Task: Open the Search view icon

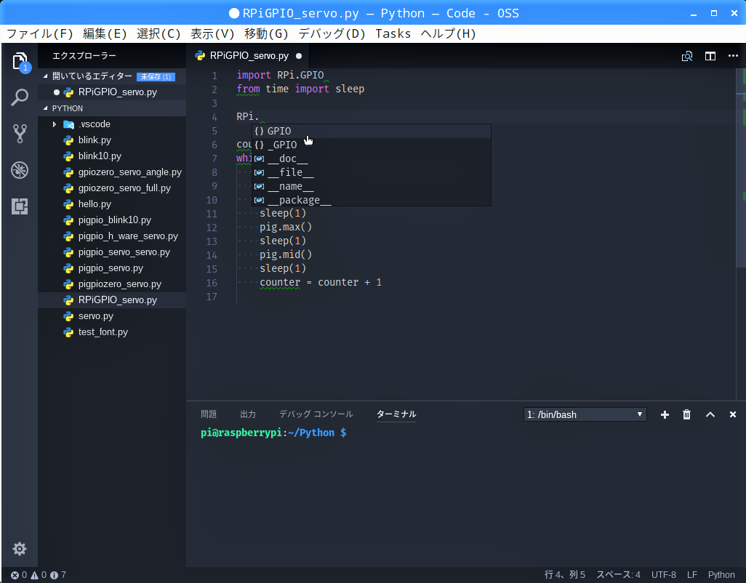Action: tap(20, 97)
